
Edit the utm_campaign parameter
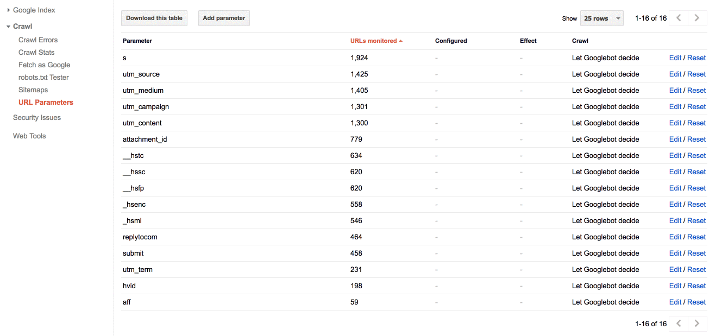tap(675, 106)
